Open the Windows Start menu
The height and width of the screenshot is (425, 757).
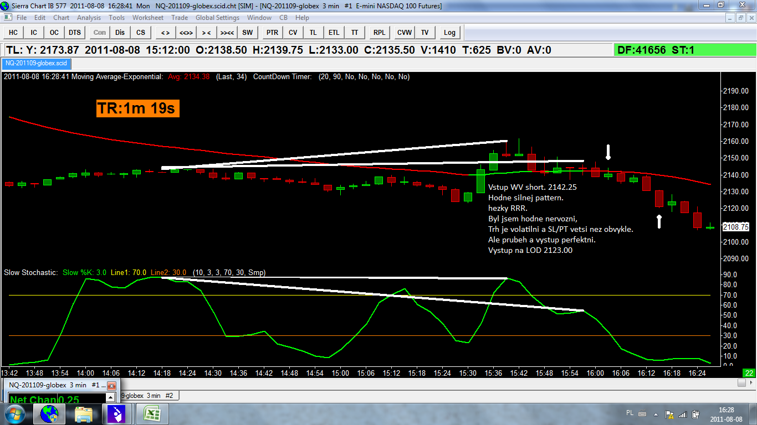pyautogui.click(x=15, y=414)
